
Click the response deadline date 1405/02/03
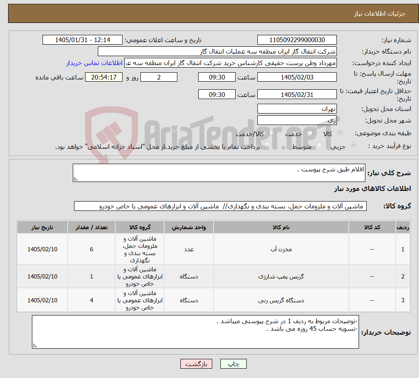(x=297, y=77)
